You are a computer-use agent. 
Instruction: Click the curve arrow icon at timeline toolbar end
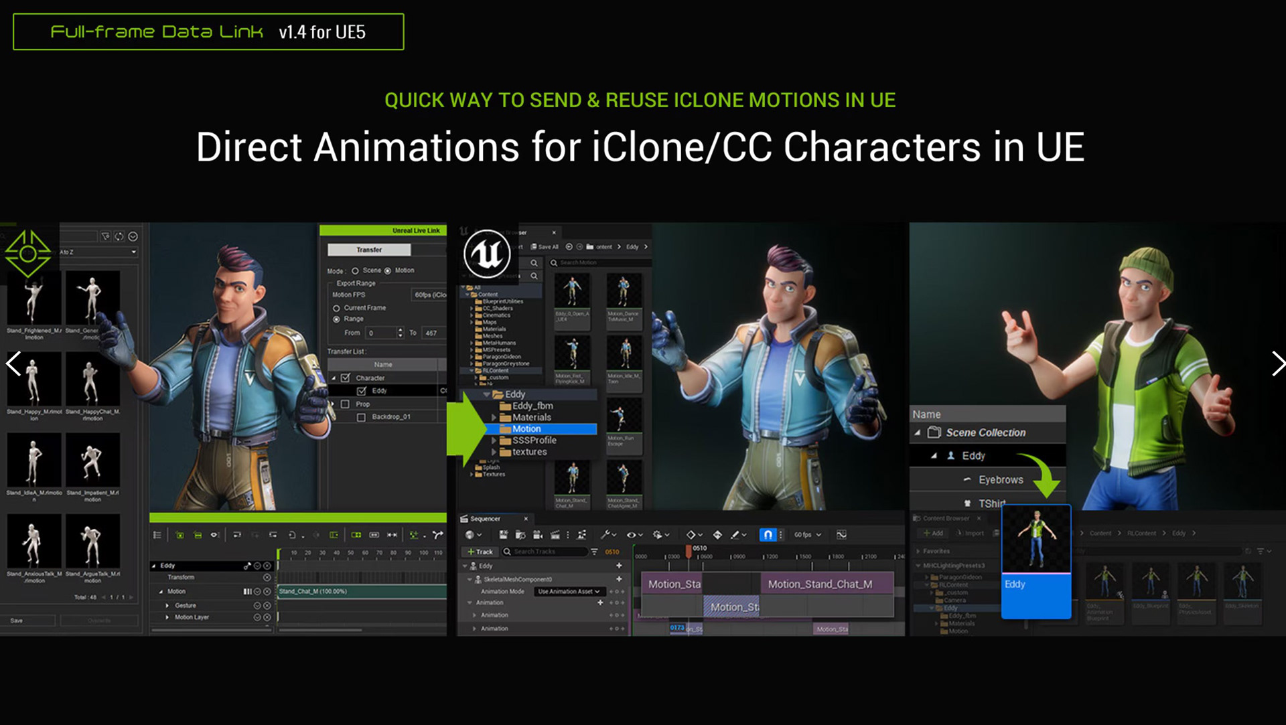pyautogui.click(x=437, y=535)
